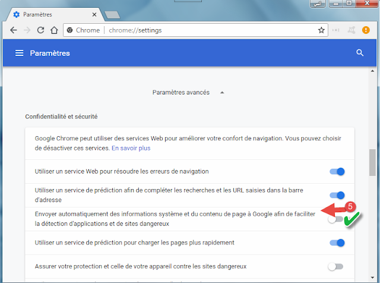Screen dimensions: 380x283
Task: Click the greyed extension icon next to star
Action: pos(336,30)
